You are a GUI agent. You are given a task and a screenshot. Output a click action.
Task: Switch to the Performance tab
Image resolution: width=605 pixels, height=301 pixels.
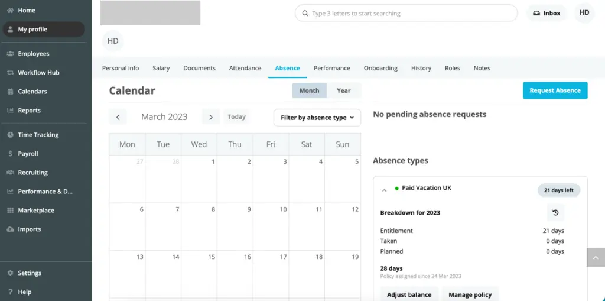tap(331, 68)
